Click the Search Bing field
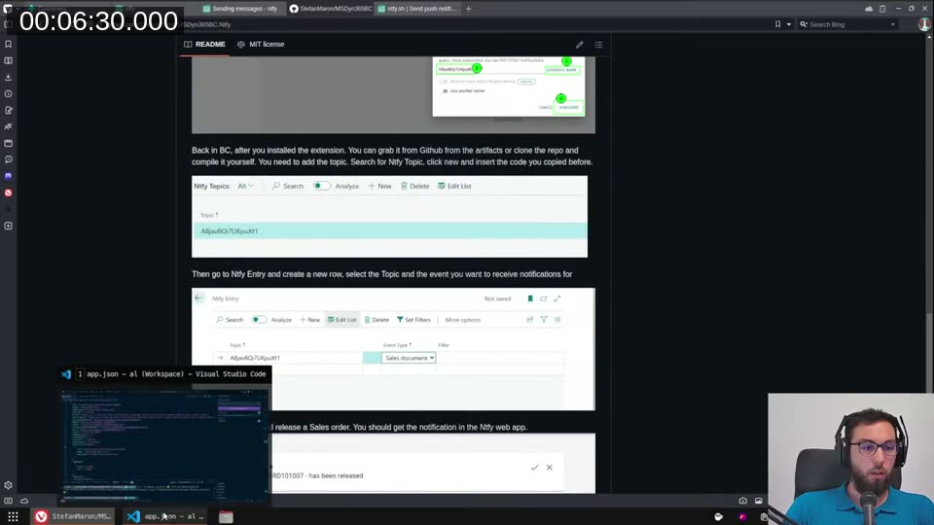This screenshot has height=525, width=934. 848,24
